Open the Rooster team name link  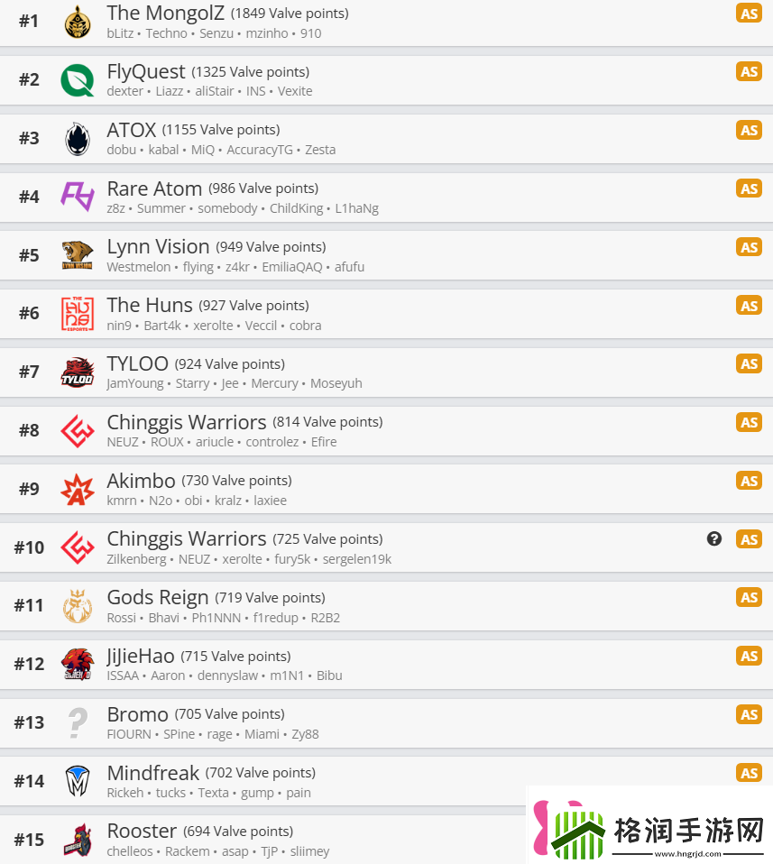coord(143,831)
